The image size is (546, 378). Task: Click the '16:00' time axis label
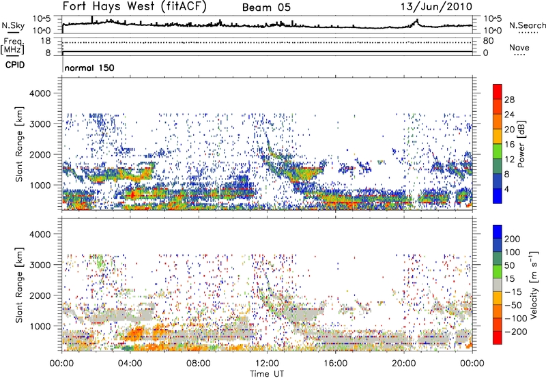coord(335,364)
